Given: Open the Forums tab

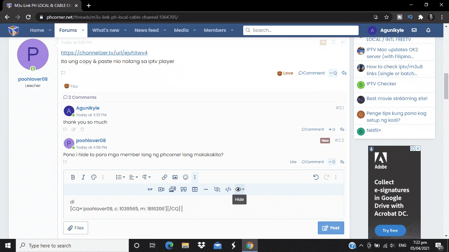Looking at the screenshot, I should click(x=68, y=30).
